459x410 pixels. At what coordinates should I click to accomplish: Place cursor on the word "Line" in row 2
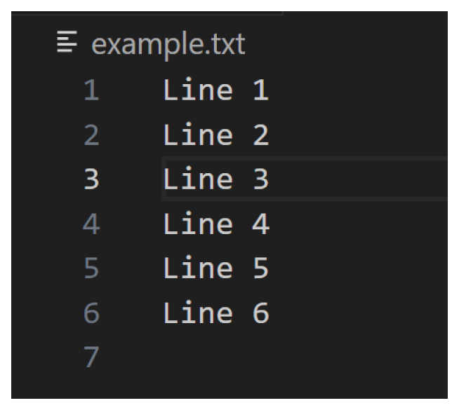tap(198, 135)
